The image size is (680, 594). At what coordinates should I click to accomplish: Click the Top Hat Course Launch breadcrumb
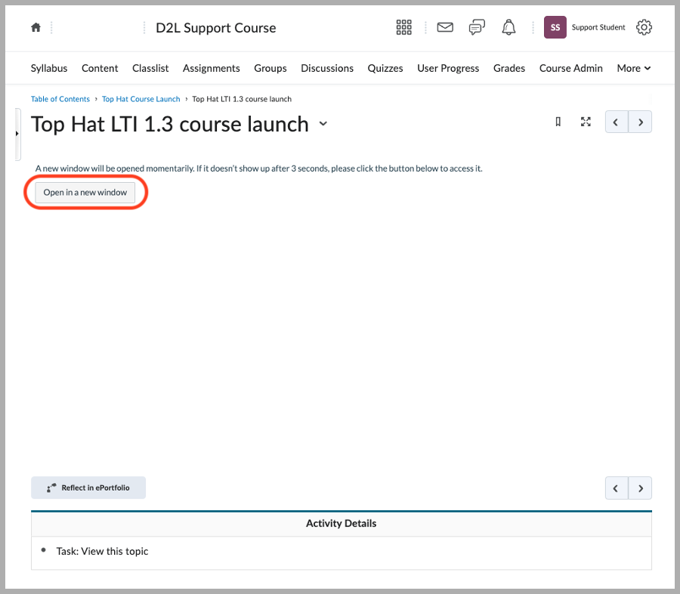click(141, 98)
